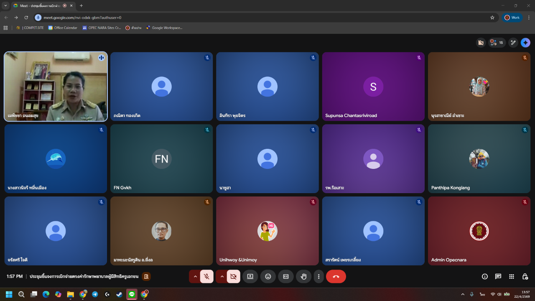Open the chat panel icon
The image size is (535, 301).
[x=498, y=276]
